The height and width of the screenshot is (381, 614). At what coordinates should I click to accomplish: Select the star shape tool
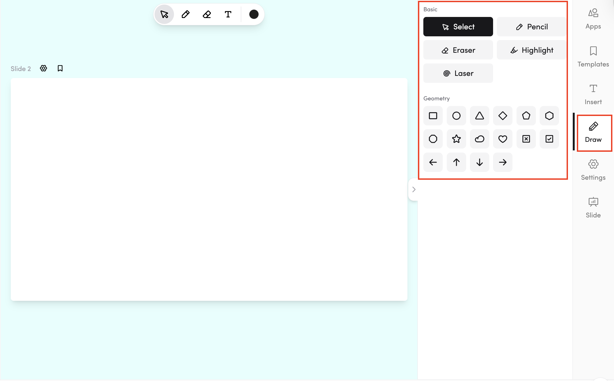(456, 139)
